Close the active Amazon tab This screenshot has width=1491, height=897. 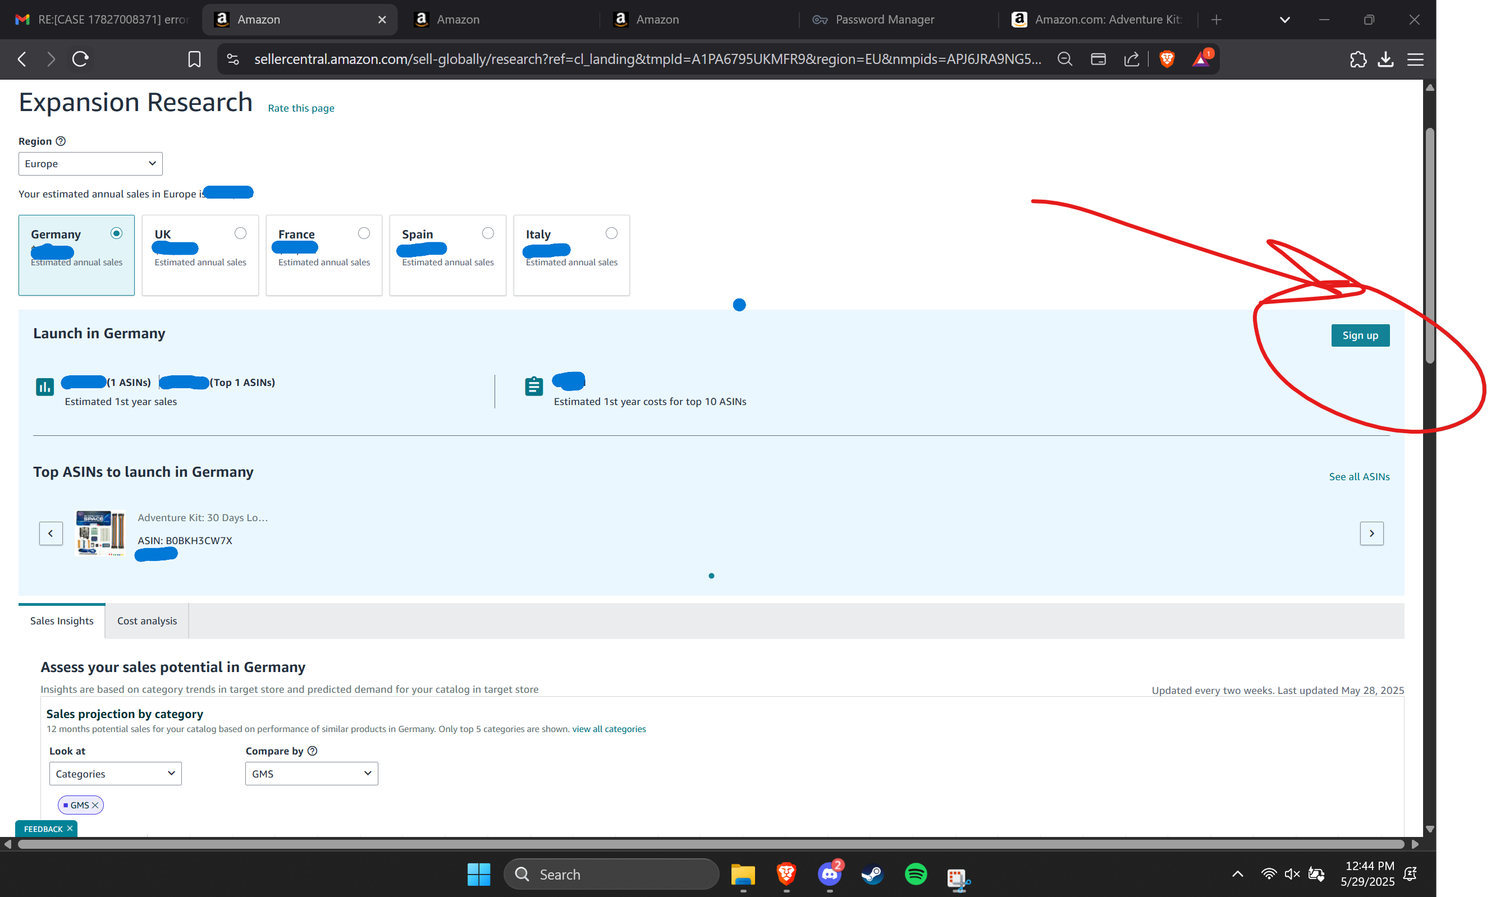(x=382, y=20)
